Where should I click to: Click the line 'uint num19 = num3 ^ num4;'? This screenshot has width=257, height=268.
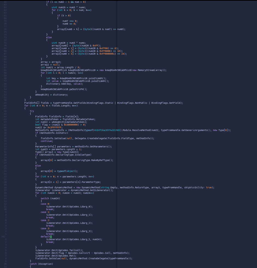(69, 7)
